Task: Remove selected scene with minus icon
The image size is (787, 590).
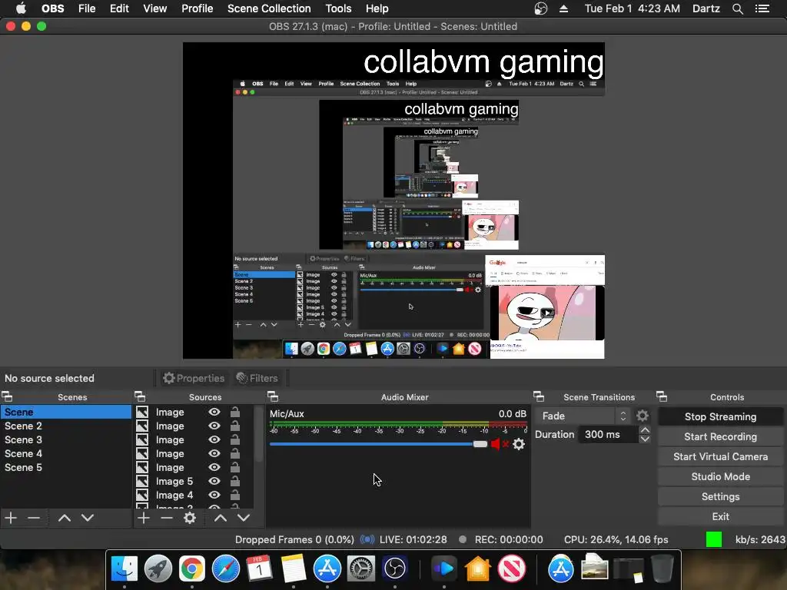Action: click(x=34, y=518)
